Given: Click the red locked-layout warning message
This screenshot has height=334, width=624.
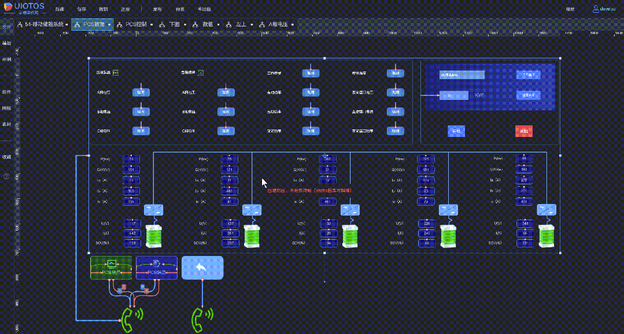Looking at the screenshot, I should [309, 191].
